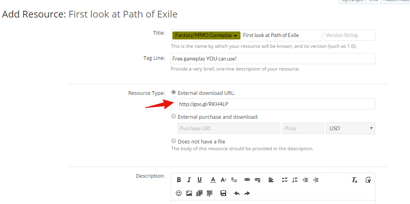Save draft using the floppy disk icon
Image resolution: width=410 pixels, height=204 pixels.
(223, 193)
